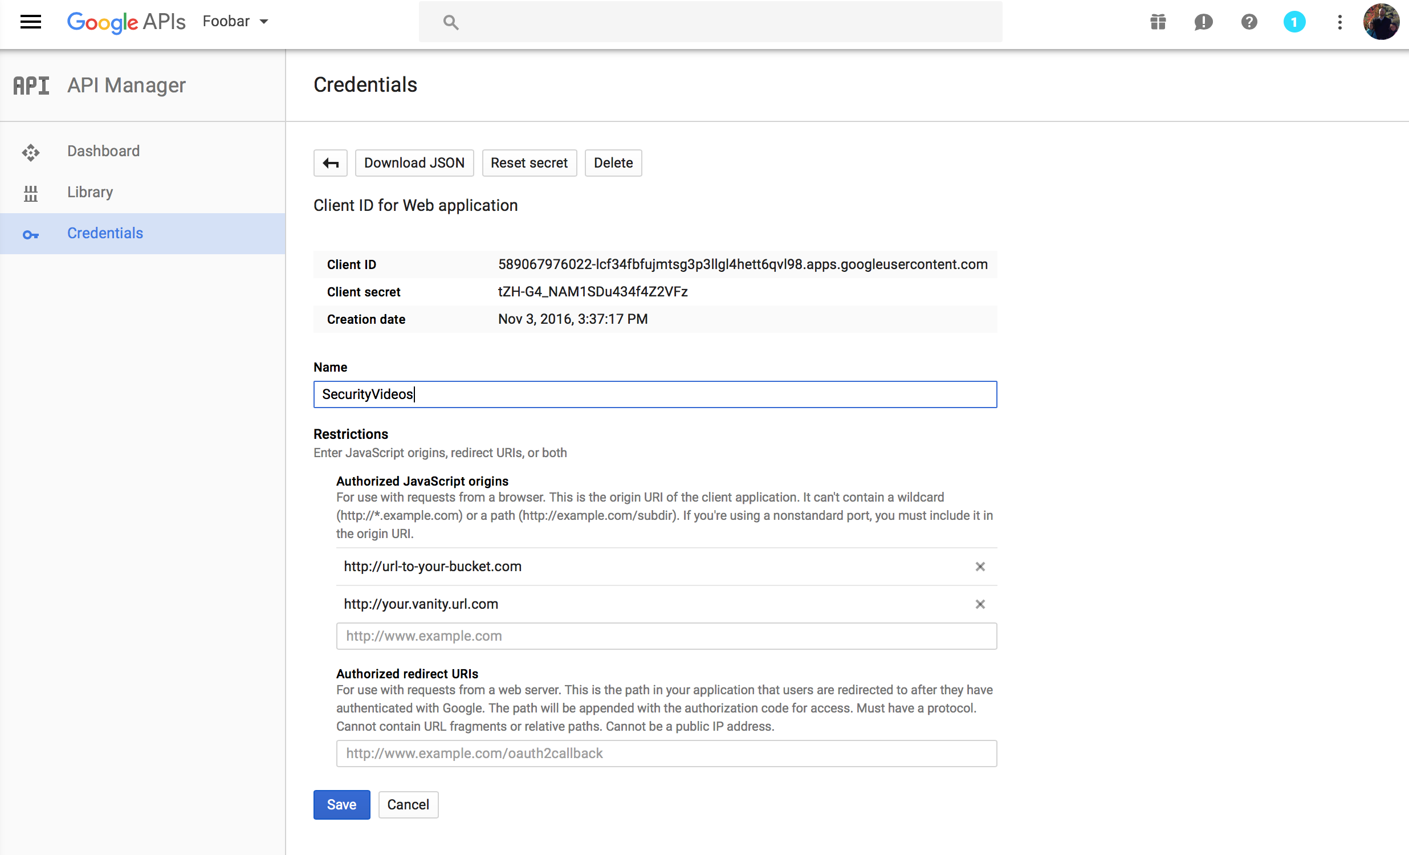Click the back arrow button
The width and height of the screenshot is (1409, 855).
tap(330, 163)
